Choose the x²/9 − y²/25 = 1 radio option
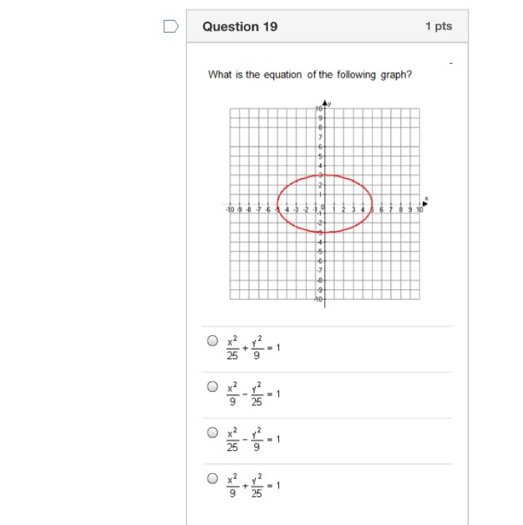 [x=213, y=386]
